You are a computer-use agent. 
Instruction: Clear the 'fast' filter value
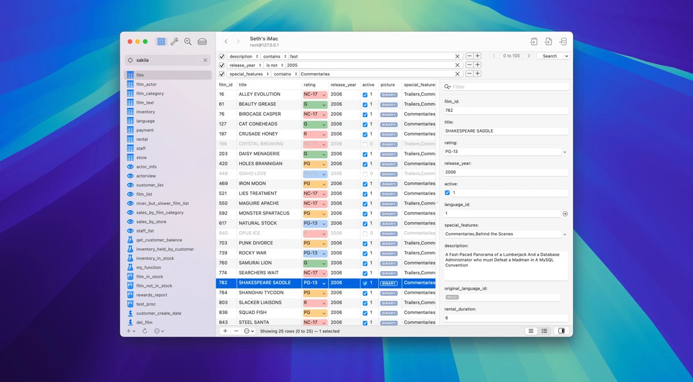457,57
